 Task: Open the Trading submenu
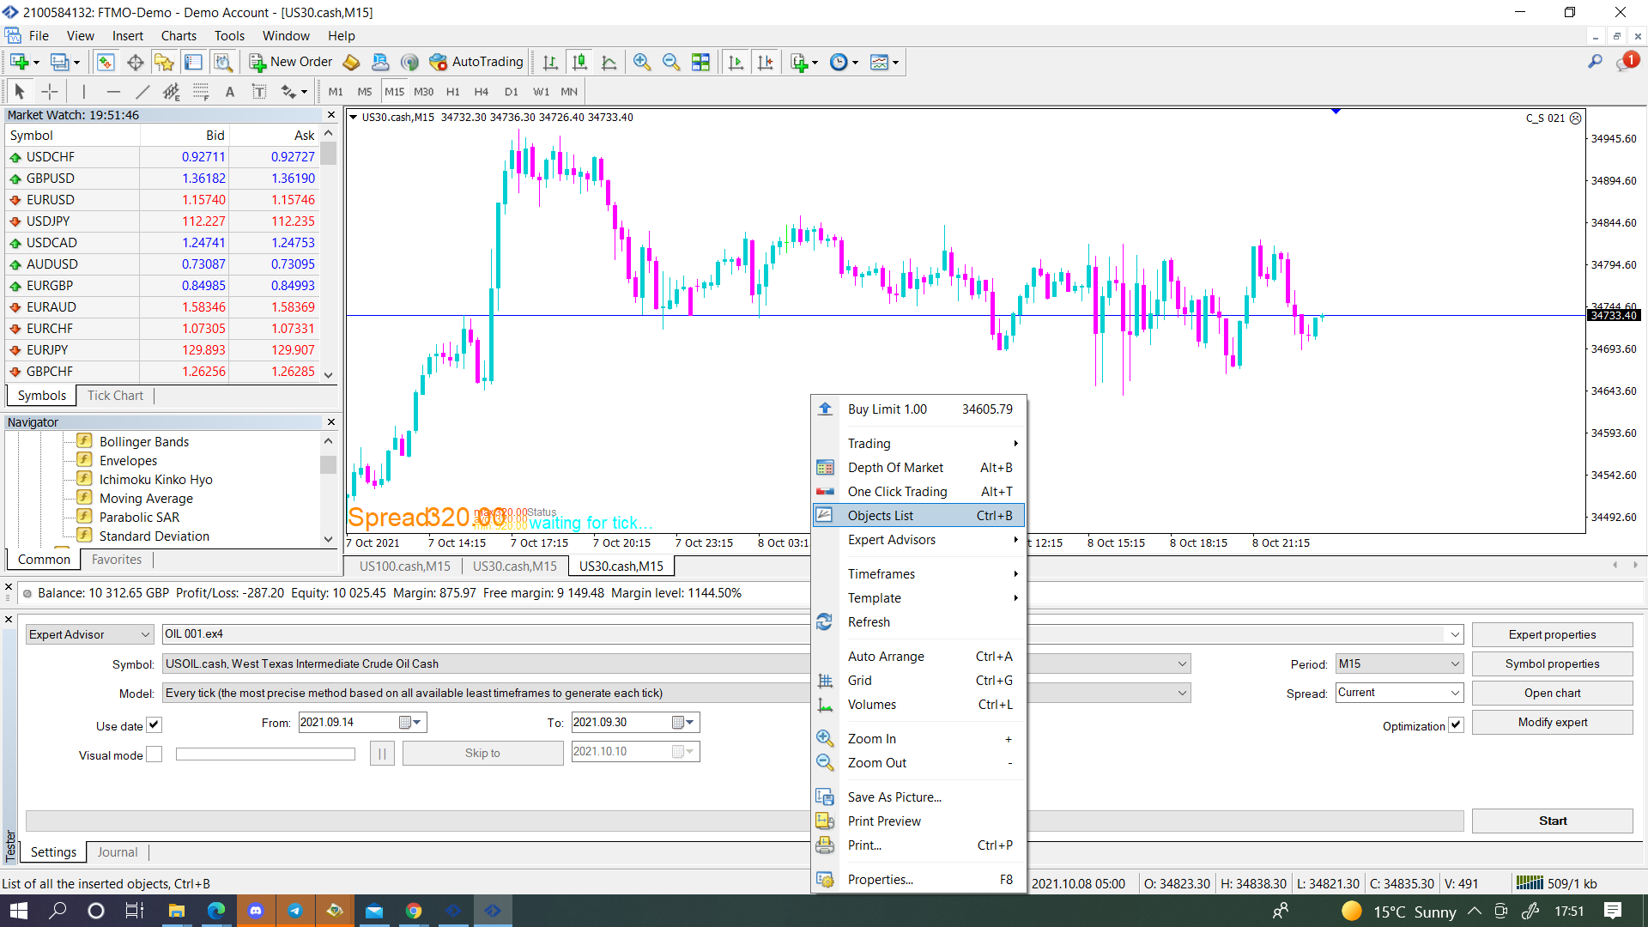point(918,443)
